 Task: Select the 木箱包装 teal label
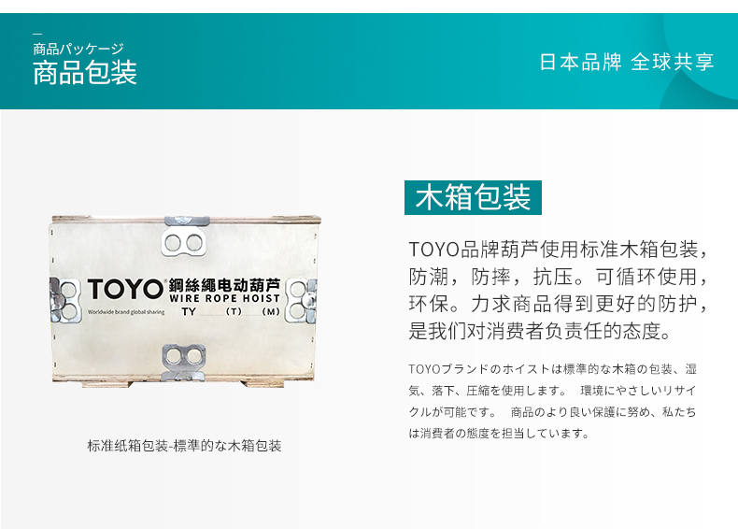point(473,197)
